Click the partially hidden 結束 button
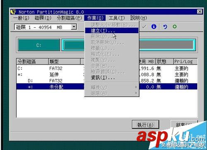This screenshot has height=150, width=207. click(x=184, y=124)
